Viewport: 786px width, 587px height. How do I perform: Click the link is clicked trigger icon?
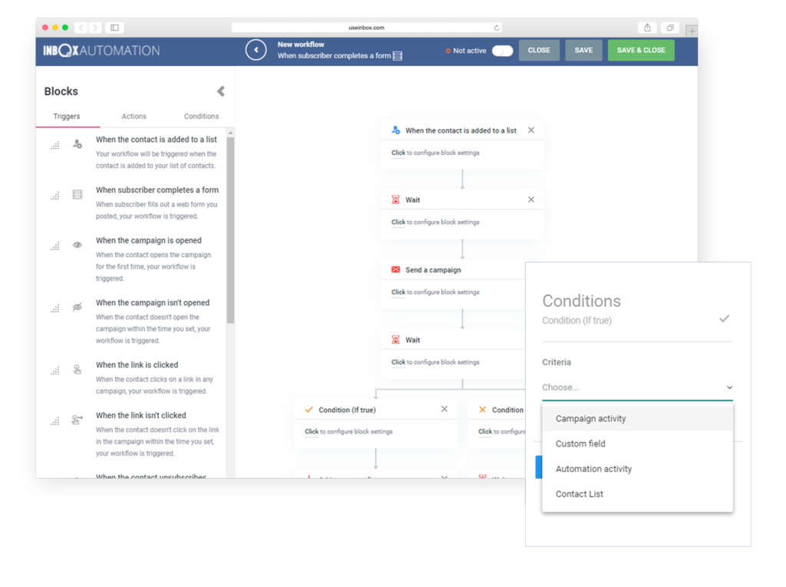tap(78, 370)
